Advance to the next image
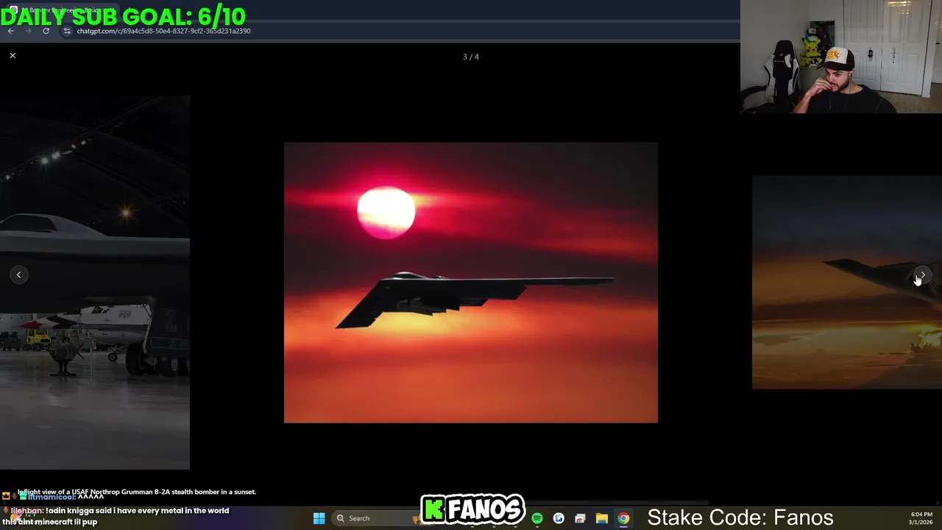 point(922,275)
